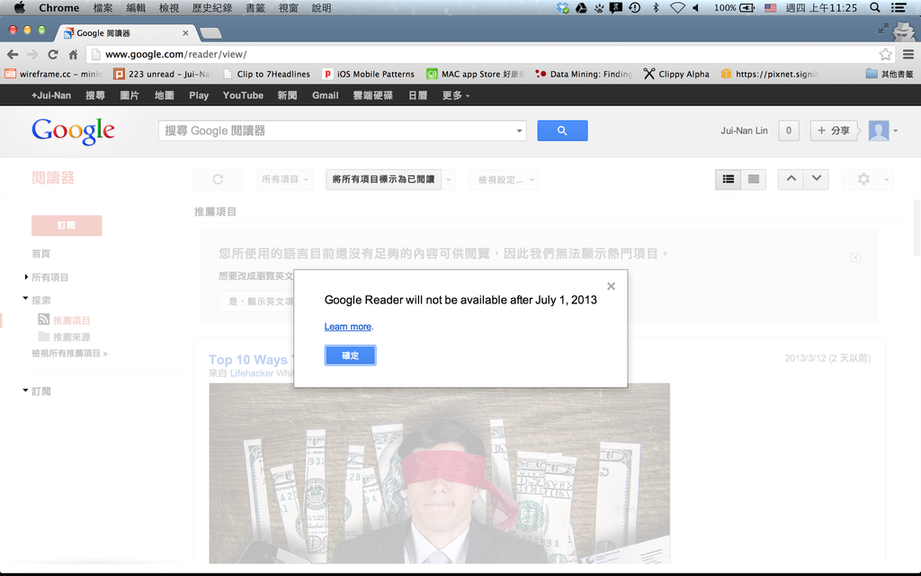Open the mark-all-read dropdown arrow
921x576 pixels.
tap(448, 179)
